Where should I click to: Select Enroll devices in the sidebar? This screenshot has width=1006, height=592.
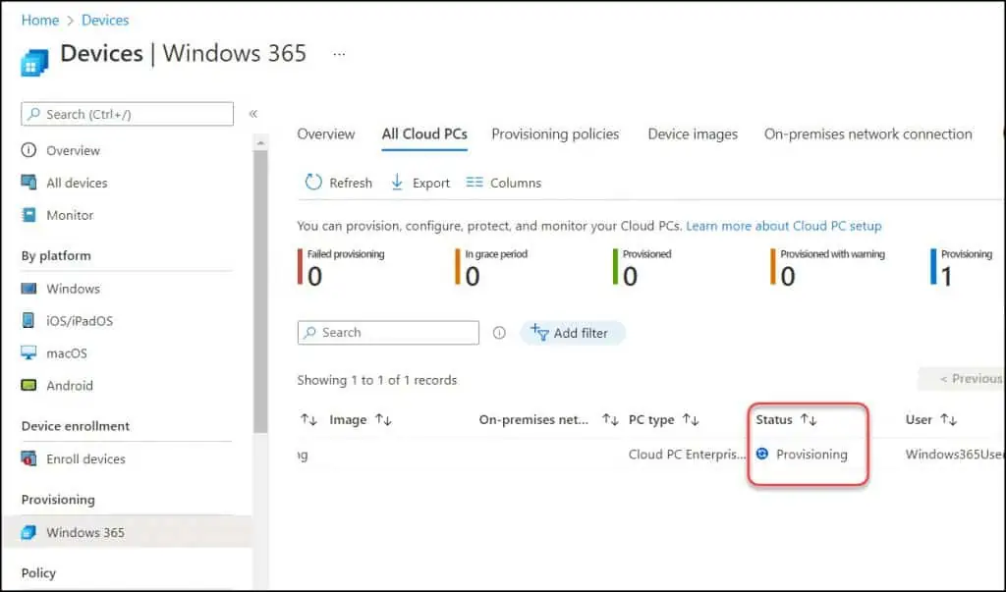click(x=86, y=459)
